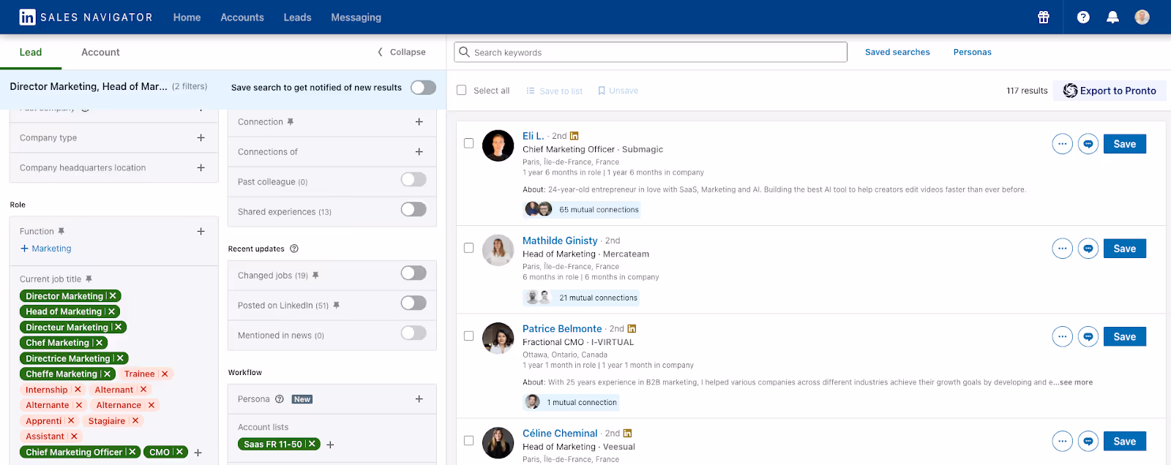Toggle save search notifications switch

423,88
